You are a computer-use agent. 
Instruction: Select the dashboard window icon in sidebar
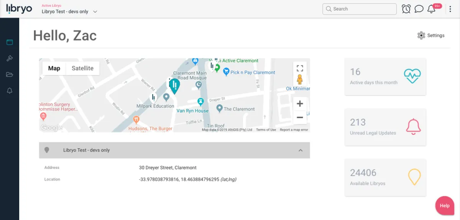click(10, 42)
